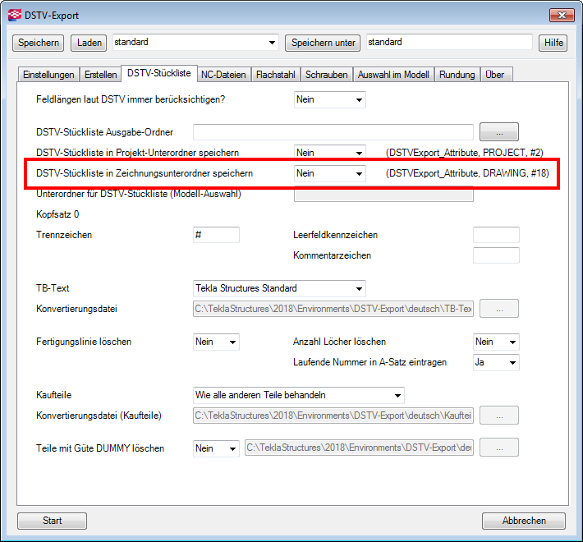
Task: Open the TB-Text dropdown
Action: [x=279, y=288]
